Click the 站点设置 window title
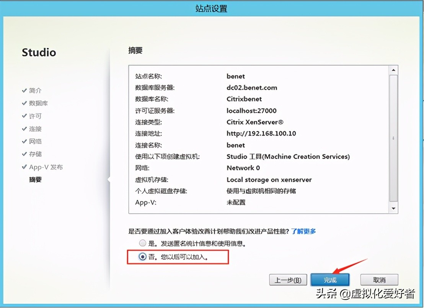Viewport: 424px width, 308px height. 211,9
